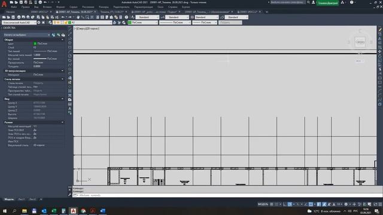
Task: Open the status bar workspace switching gear
Action: (x=346, y=204)
